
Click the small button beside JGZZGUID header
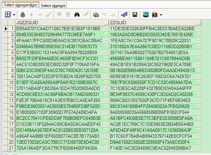pos(106,22)
